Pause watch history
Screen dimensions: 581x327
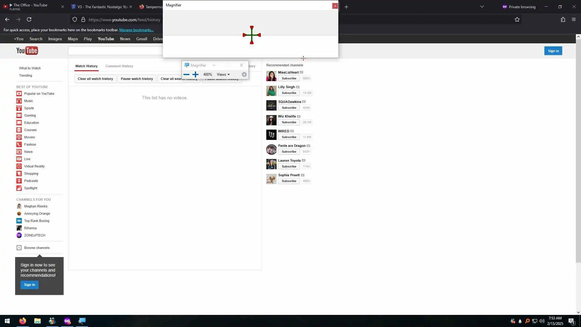tap(137, 79)
